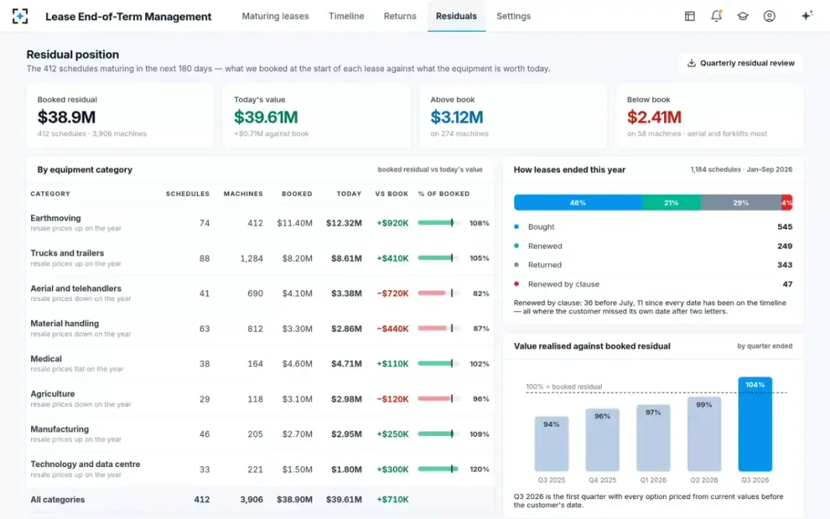
Task: Switch to the Maturing leases tab
Action: coord(275,16)
